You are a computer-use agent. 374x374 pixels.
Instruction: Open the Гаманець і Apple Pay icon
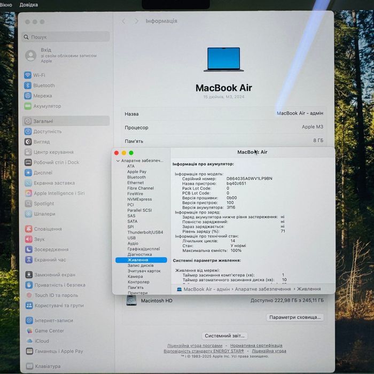tap(29, 351)
